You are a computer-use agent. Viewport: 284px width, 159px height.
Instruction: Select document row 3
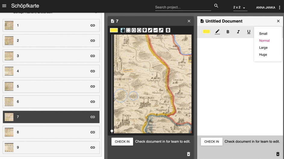(x=51, y=56)
